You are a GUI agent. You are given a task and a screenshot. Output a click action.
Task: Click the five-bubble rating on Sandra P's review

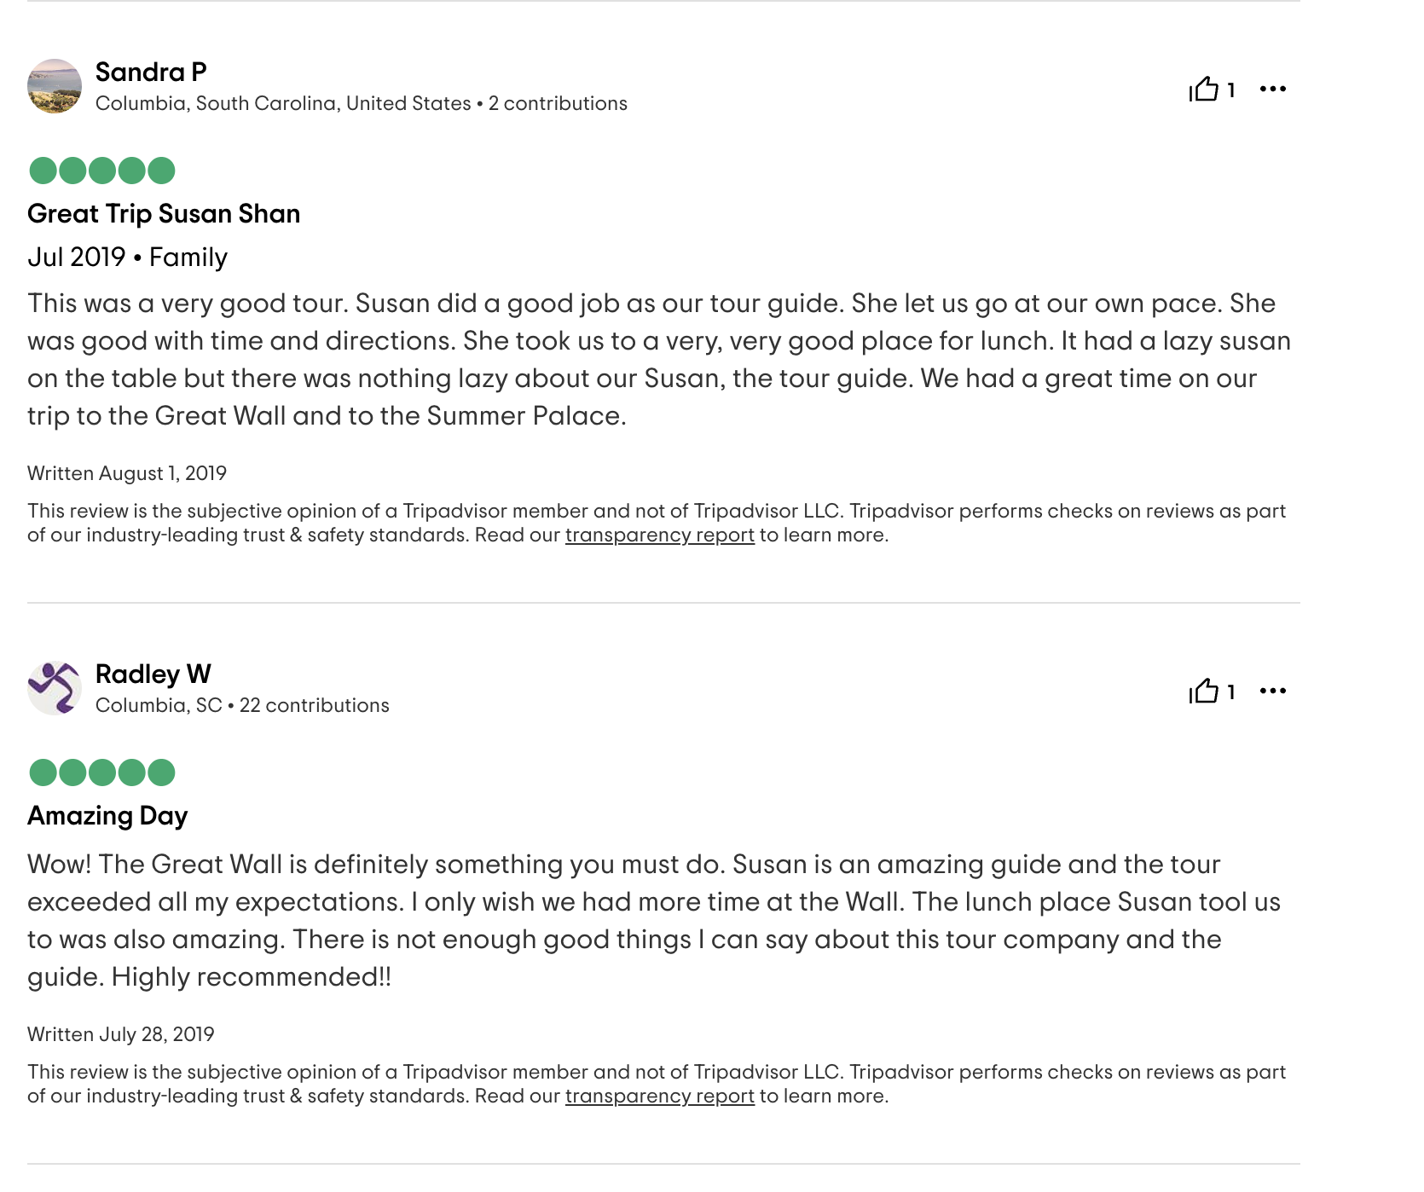(x=102, y=171)
